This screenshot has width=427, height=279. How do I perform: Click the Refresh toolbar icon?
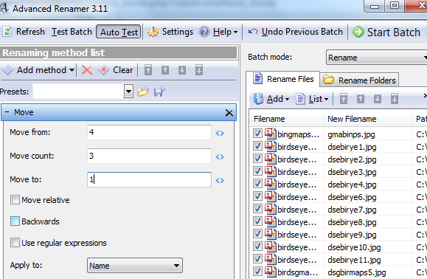tap(7, 32)
